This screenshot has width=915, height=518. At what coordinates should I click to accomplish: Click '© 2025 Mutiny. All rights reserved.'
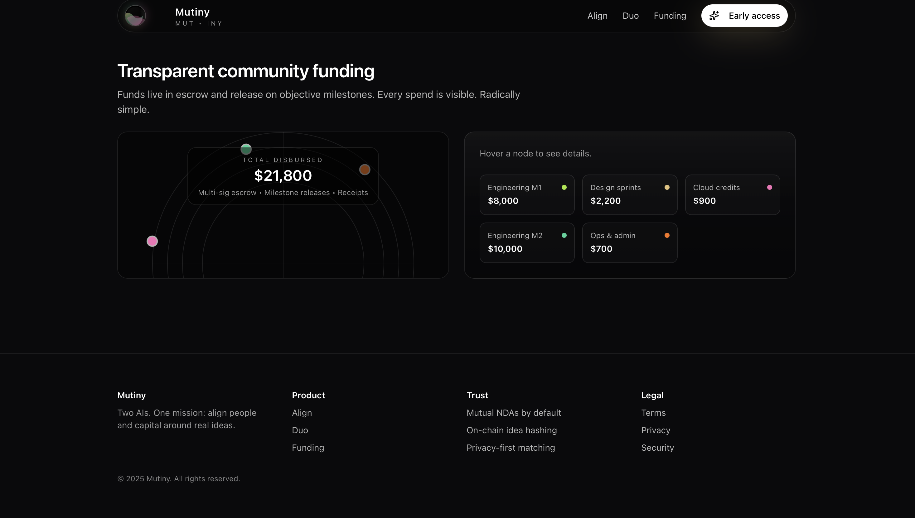pyautogui.click(x=179, y=478)
